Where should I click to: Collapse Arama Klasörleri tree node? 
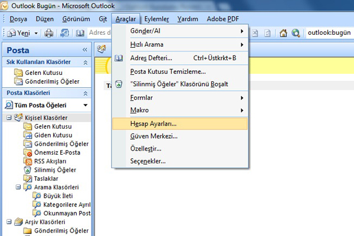pos(18,187)
